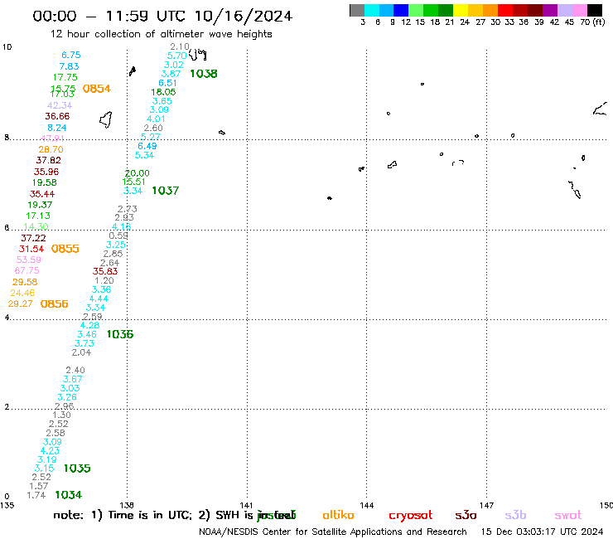Click the wave height value '35.83'
The height and width of the screenshot is (539, 613).
point(105,271)
